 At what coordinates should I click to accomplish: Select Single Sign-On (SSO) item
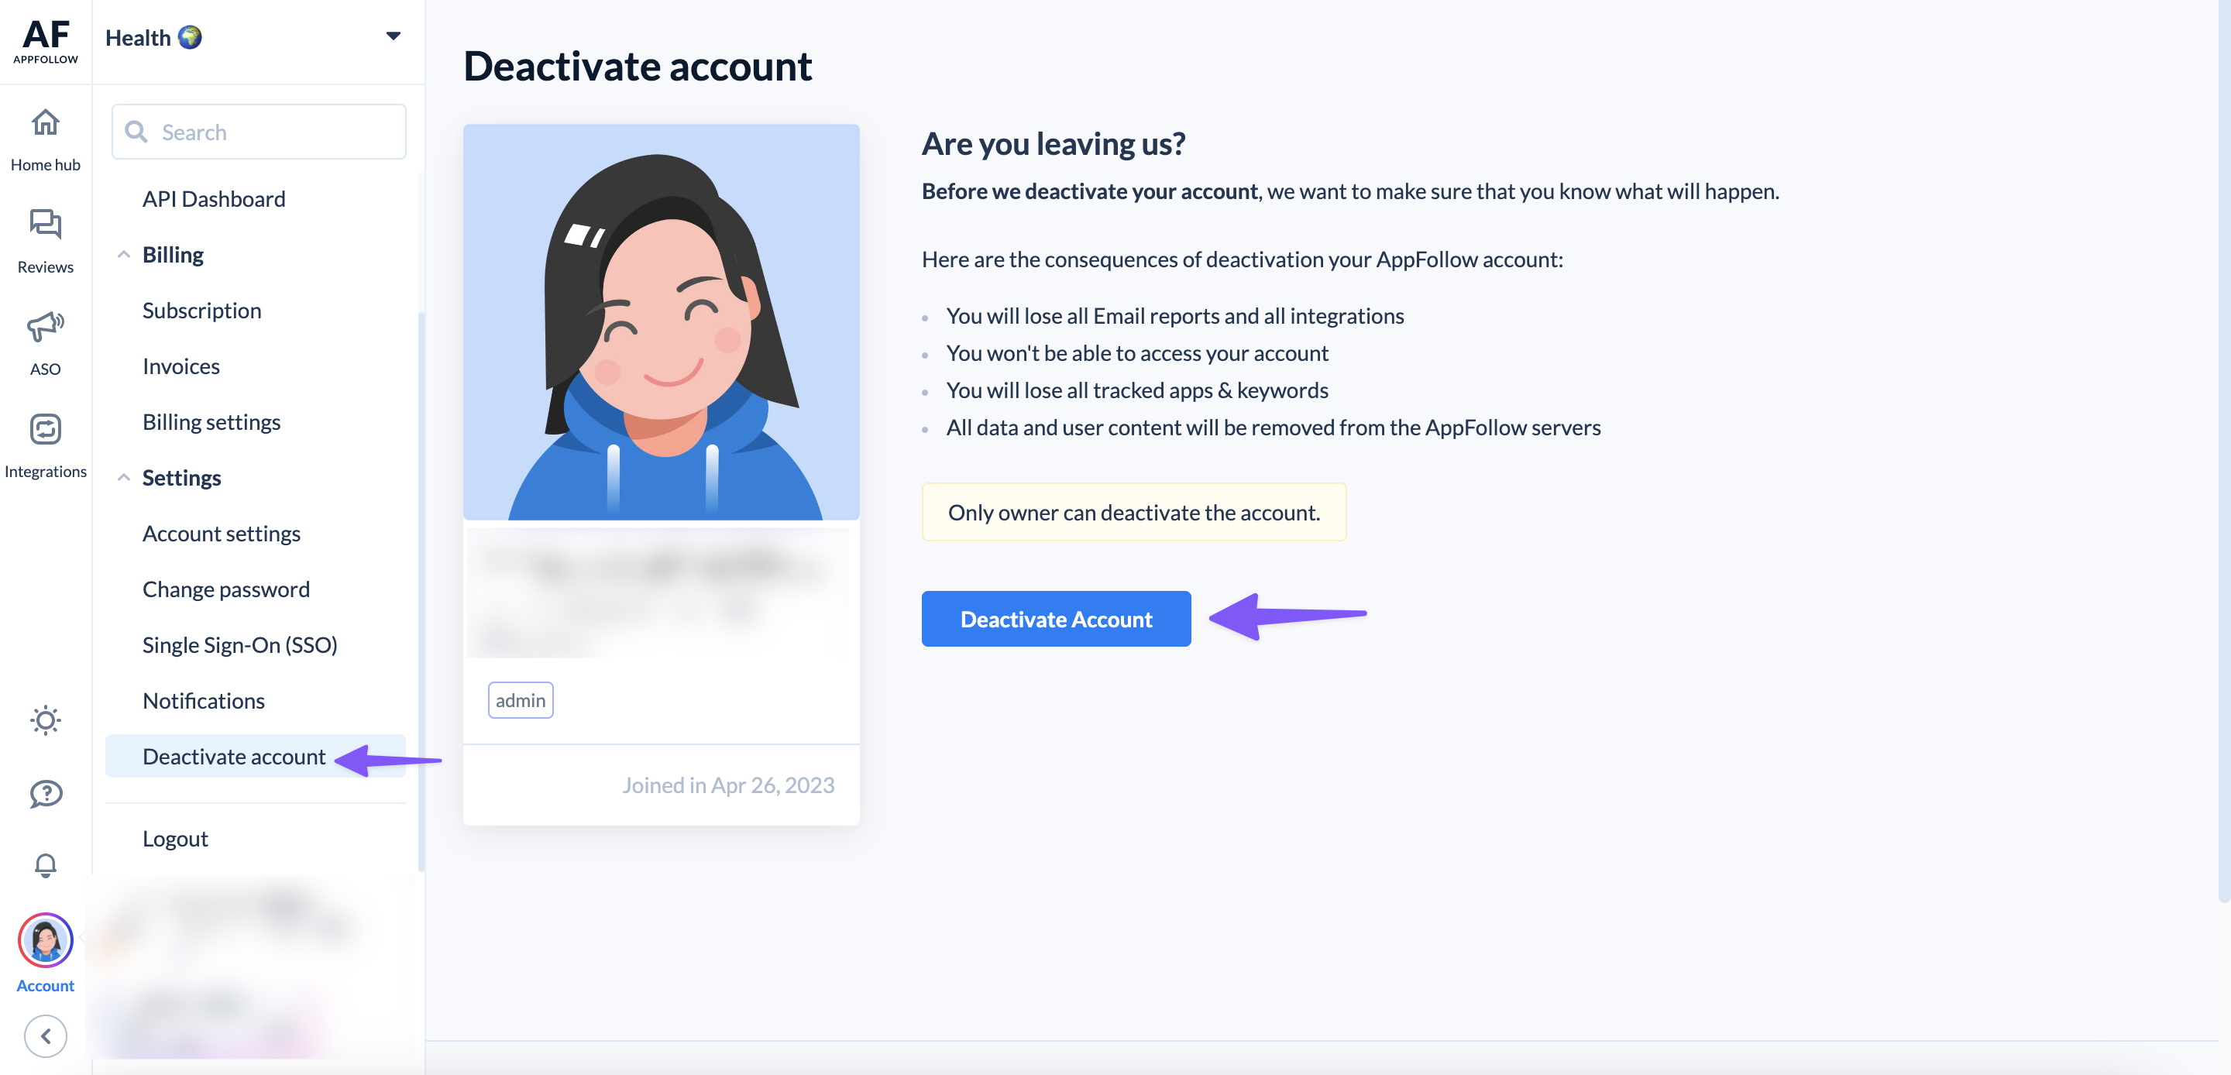[240, 645]
